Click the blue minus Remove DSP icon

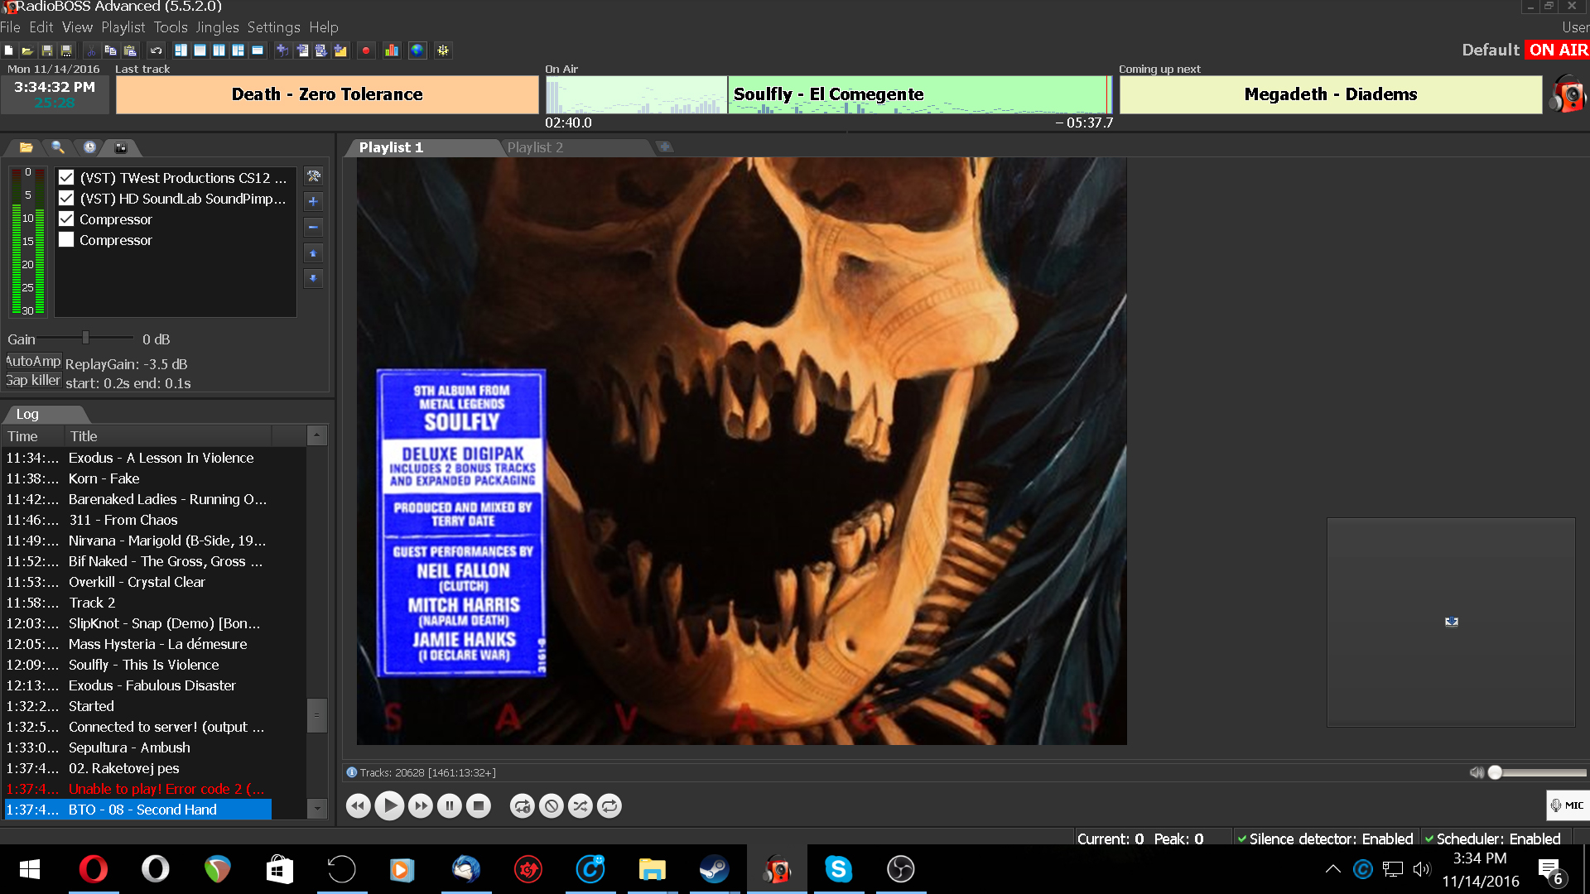[x=313, y=227]
